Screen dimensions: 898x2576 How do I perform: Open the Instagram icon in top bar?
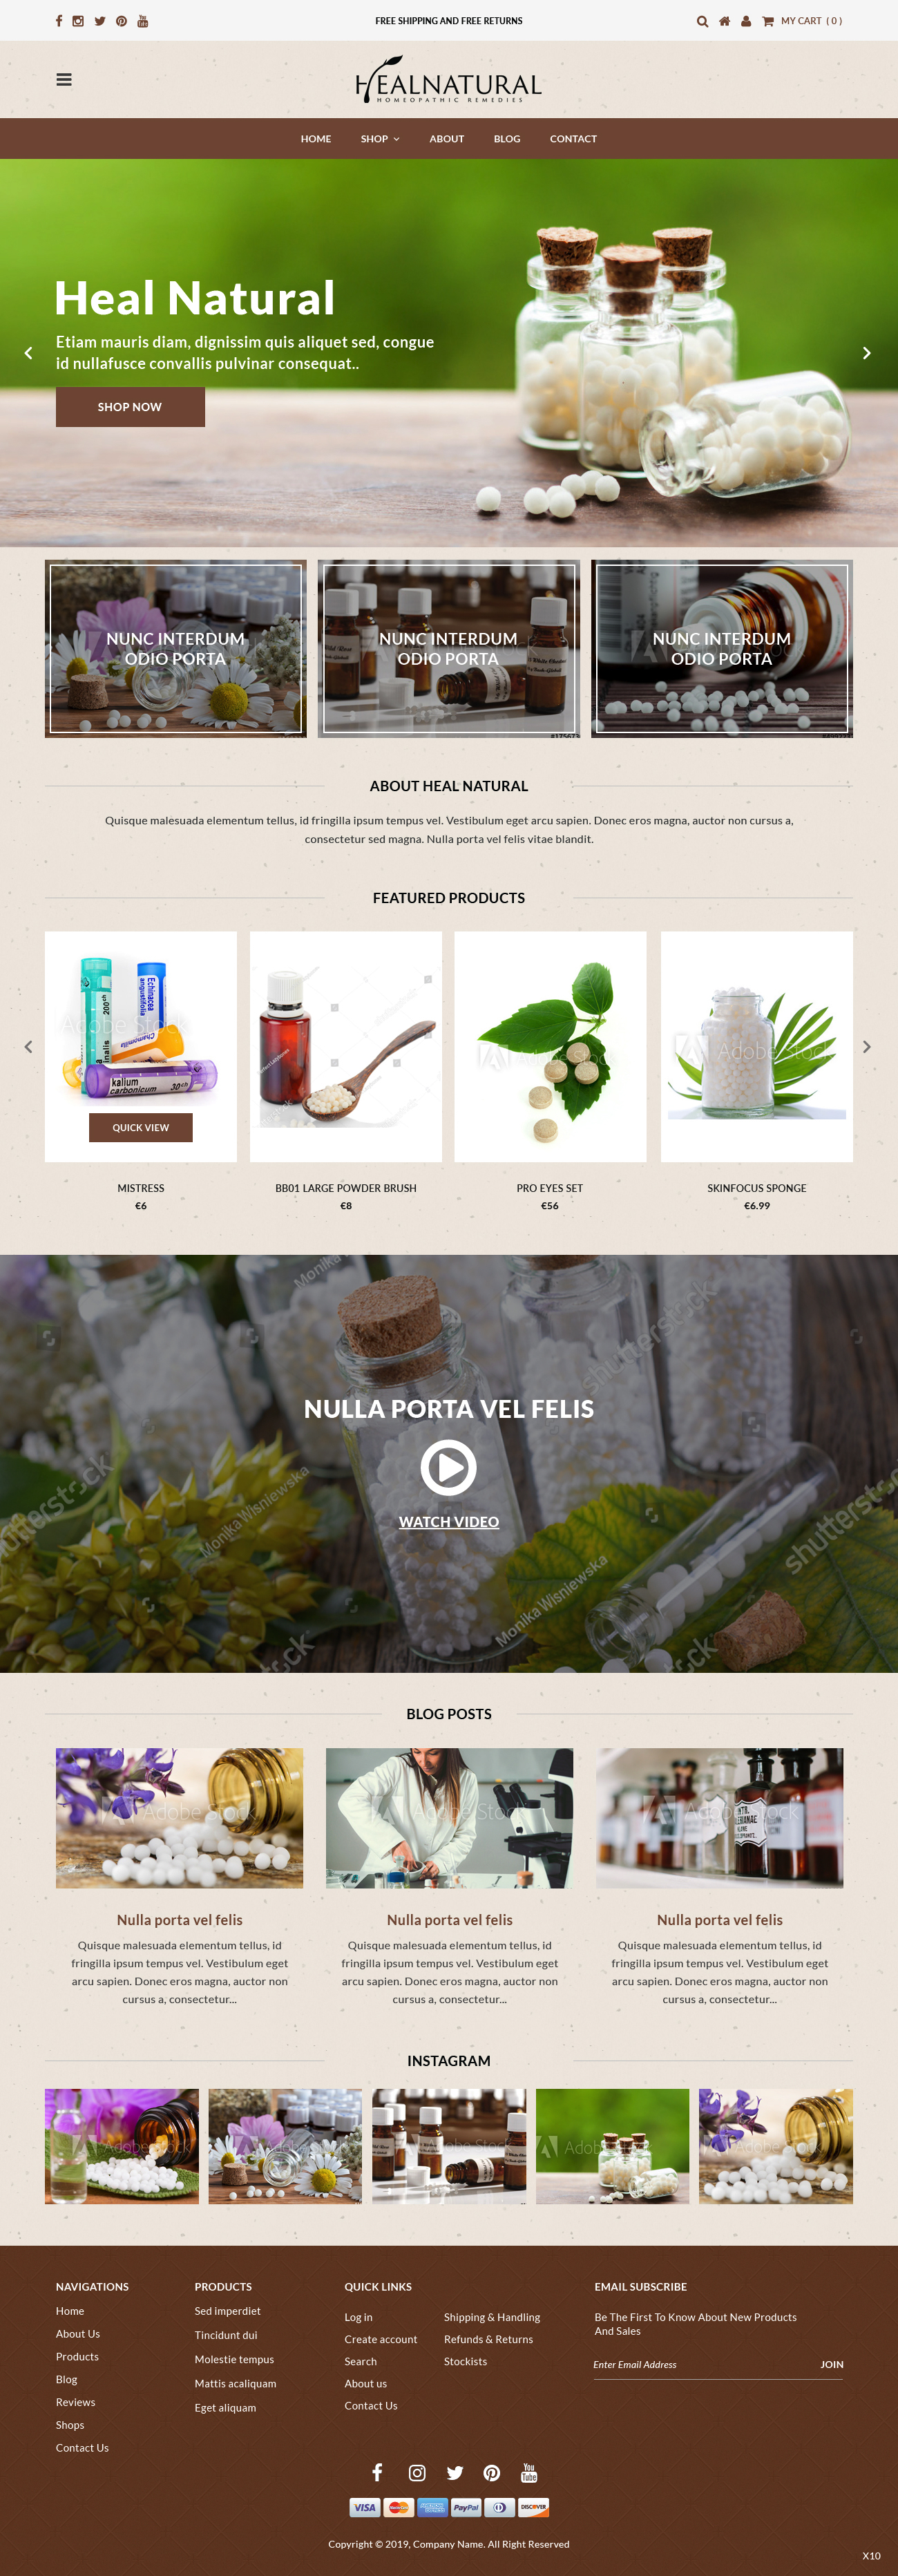78,21
